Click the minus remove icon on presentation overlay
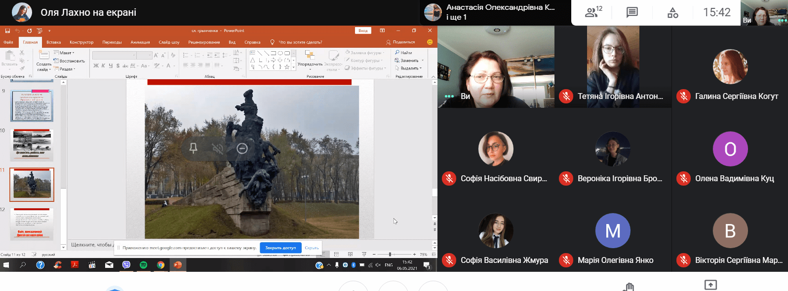 [x=242, y=148]
